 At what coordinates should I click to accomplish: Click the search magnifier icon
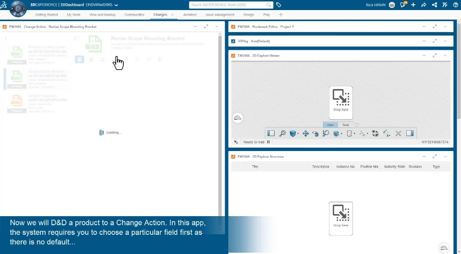[x=269, y=5]
